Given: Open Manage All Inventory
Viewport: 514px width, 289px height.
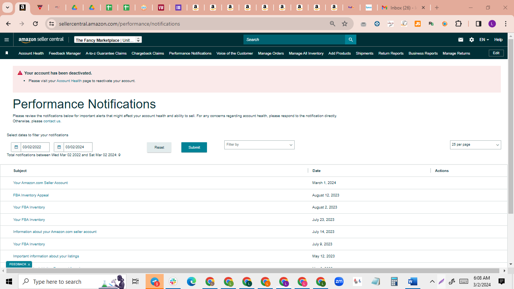Looking at the screenshot, I should [306, 53].
